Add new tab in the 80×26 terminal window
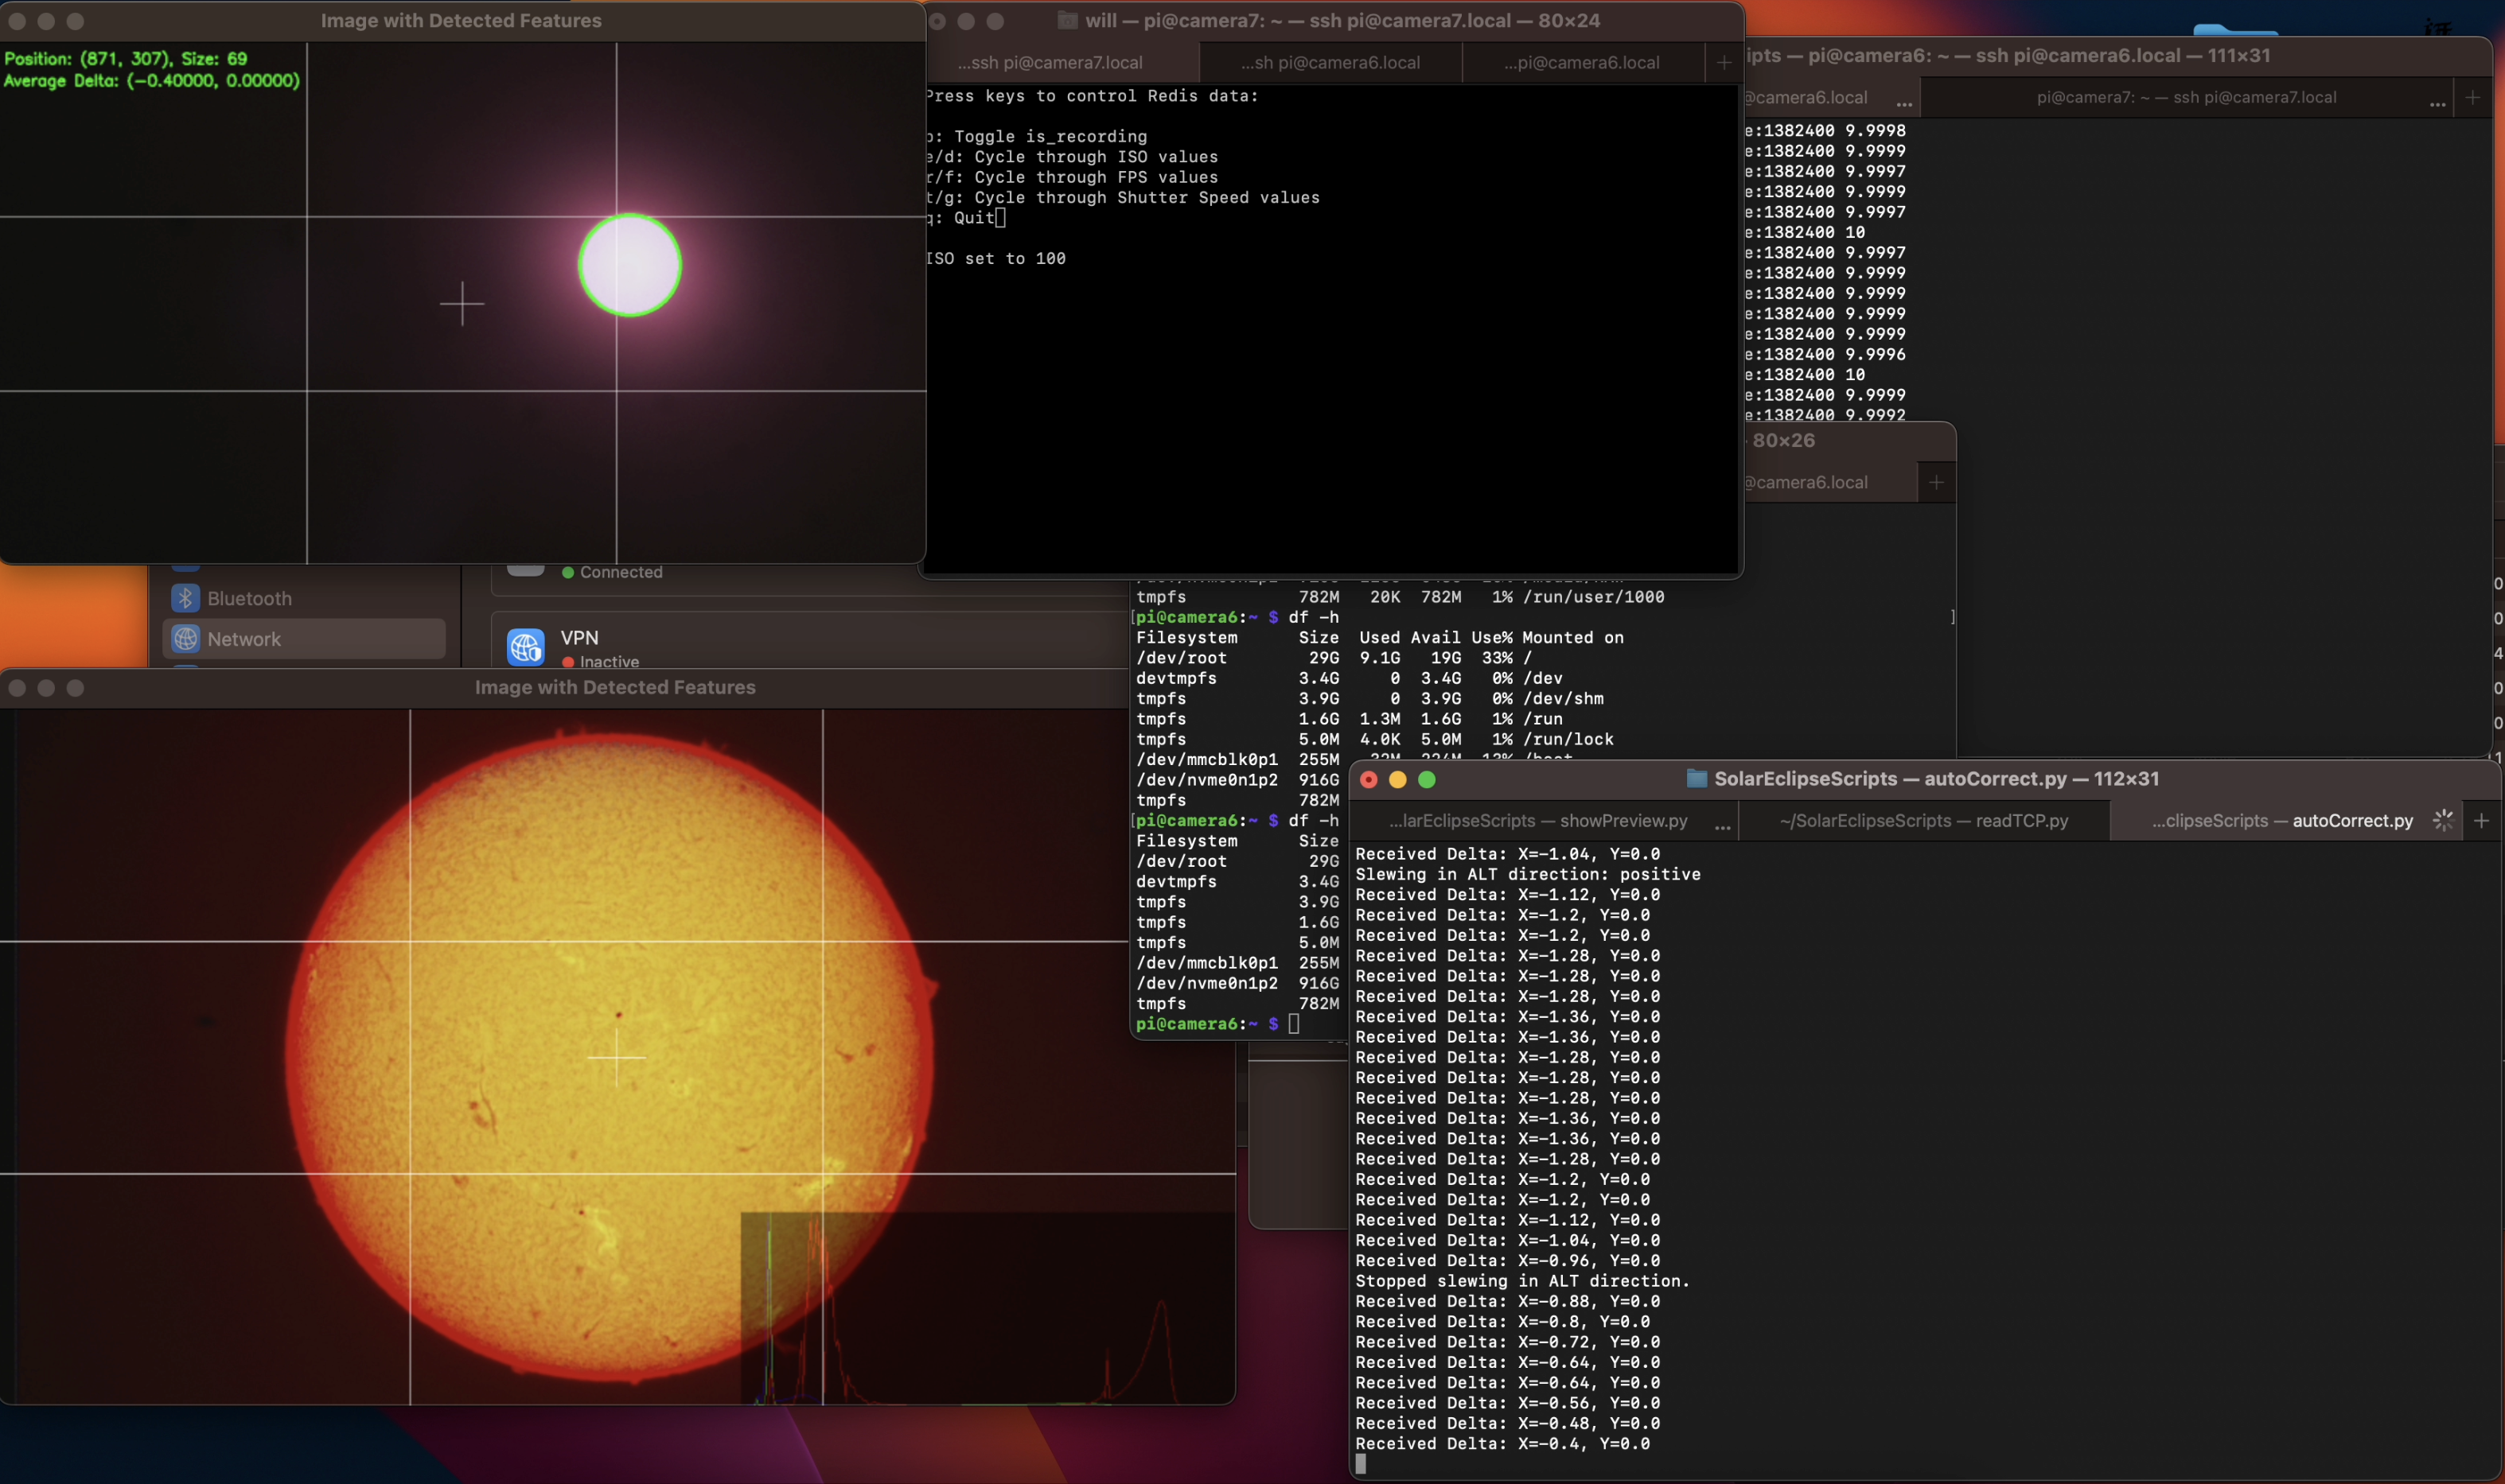The image size is (2505, 1484). [x=1936, y=482]
